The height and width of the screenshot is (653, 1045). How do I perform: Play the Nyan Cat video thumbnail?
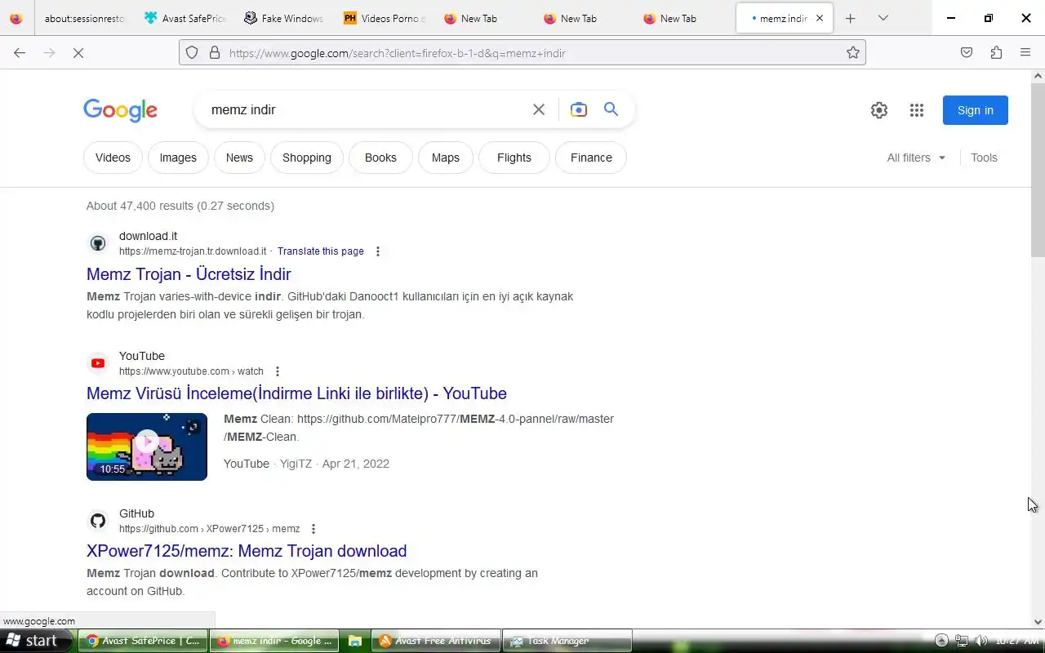coord(147,446)
